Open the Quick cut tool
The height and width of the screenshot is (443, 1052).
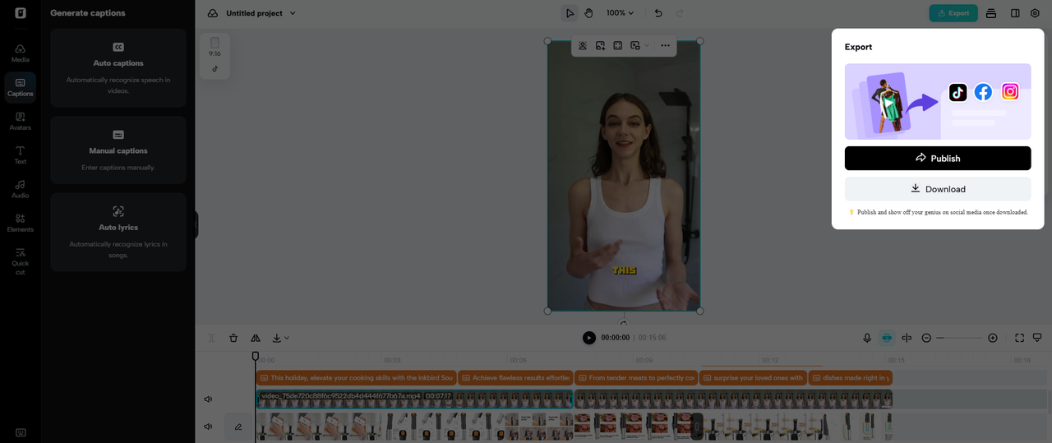(20, 261)
